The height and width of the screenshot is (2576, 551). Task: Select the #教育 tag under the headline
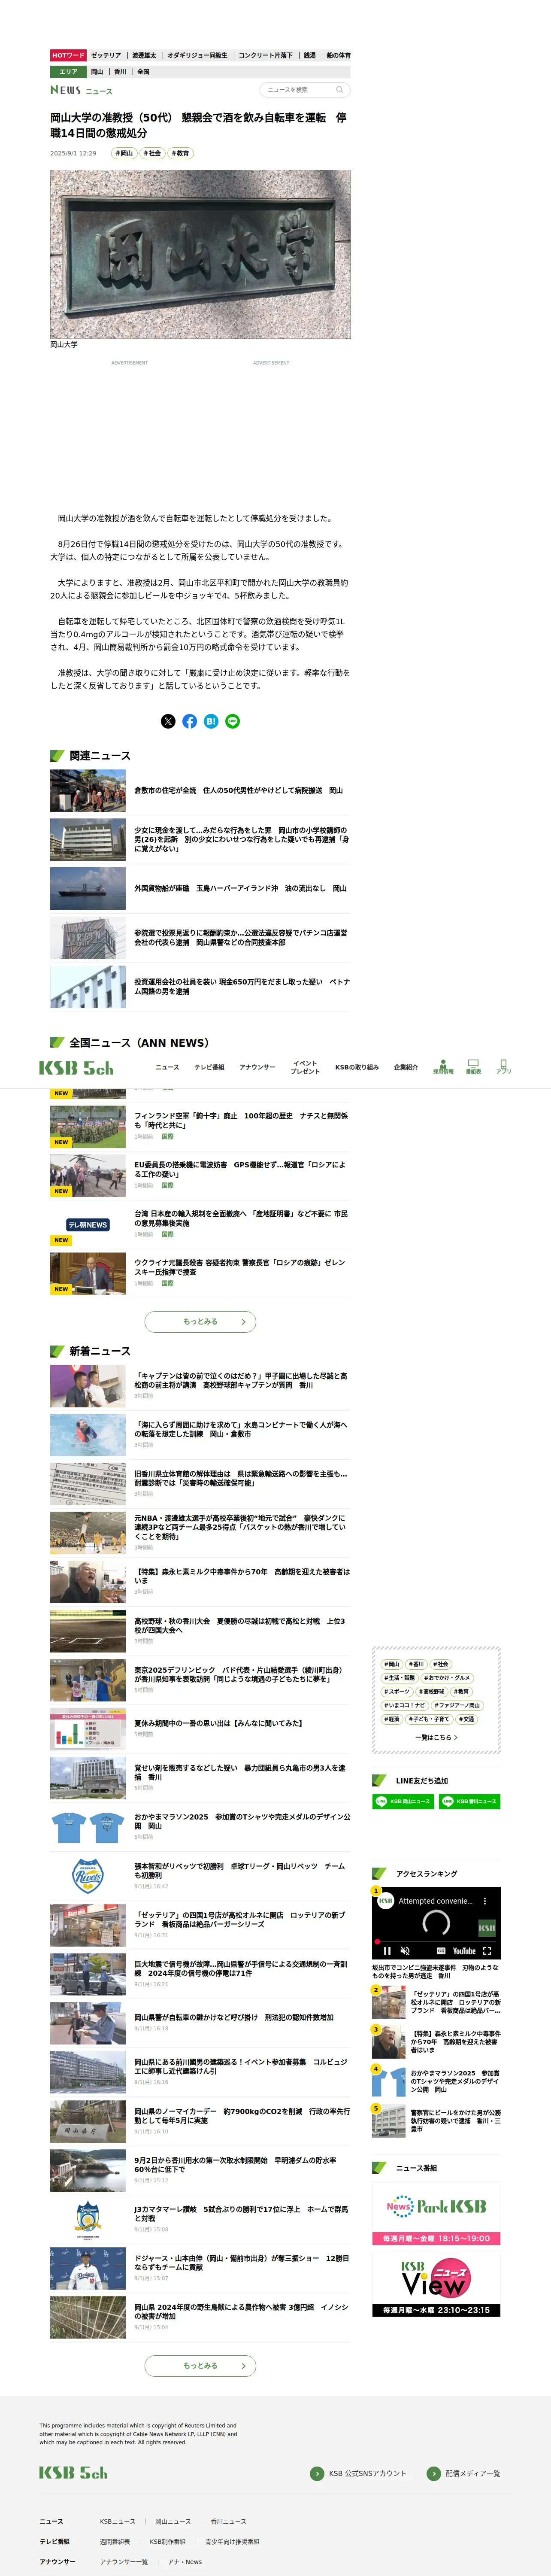pos(180,153)
